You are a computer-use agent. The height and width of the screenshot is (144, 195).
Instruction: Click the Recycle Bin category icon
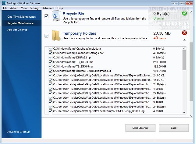56,16
